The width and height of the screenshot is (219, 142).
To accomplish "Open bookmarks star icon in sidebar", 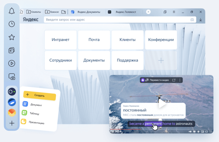I will pyautogui.click(x=12, y=37).
